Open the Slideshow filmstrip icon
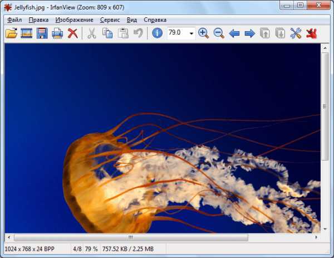This screenshot has height=258, width=334. (x=26, y=33)
